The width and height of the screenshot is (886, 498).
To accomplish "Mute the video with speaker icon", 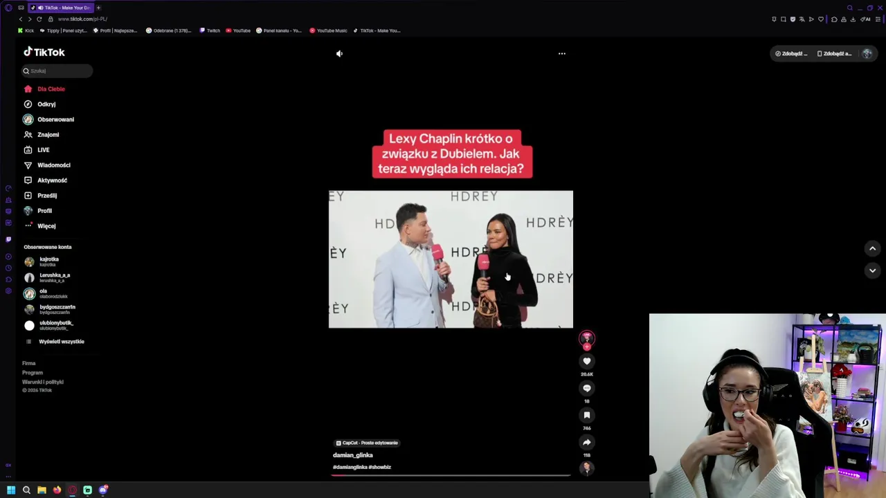I will (x=339, y=53).
